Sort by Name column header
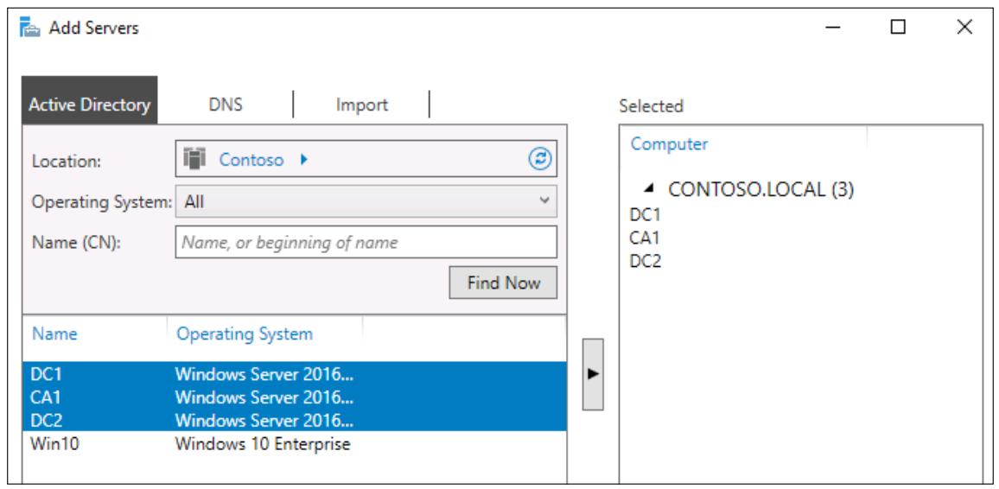Screen dimensions: 999x489 (54, 333)
